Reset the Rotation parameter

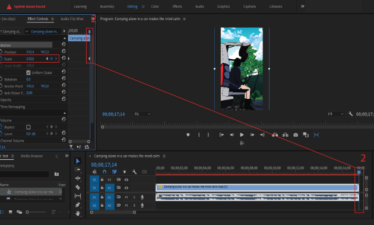pos(64,78)
